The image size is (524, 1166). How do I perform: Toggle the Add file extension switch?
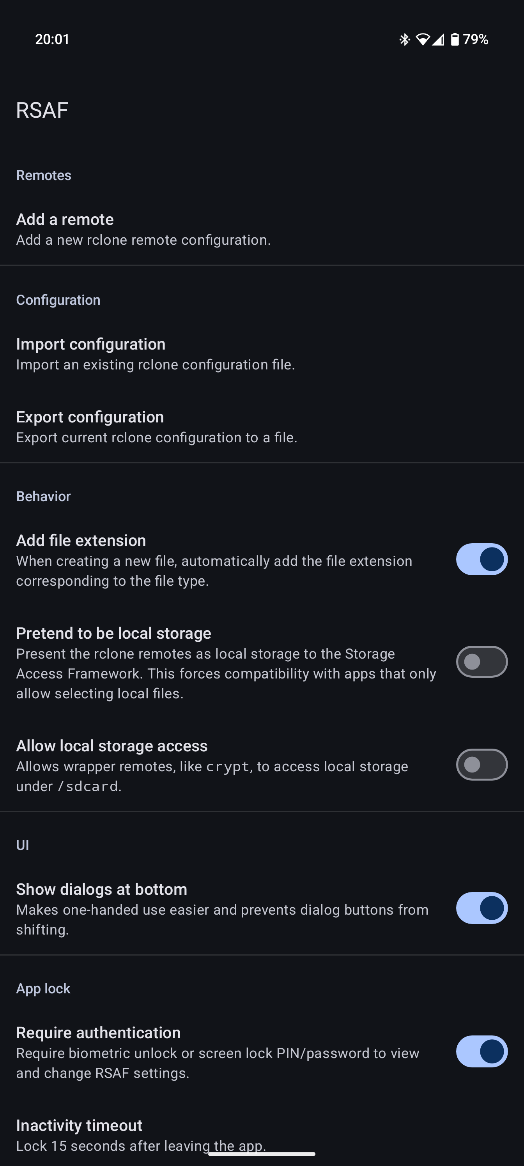coord(482,559)
